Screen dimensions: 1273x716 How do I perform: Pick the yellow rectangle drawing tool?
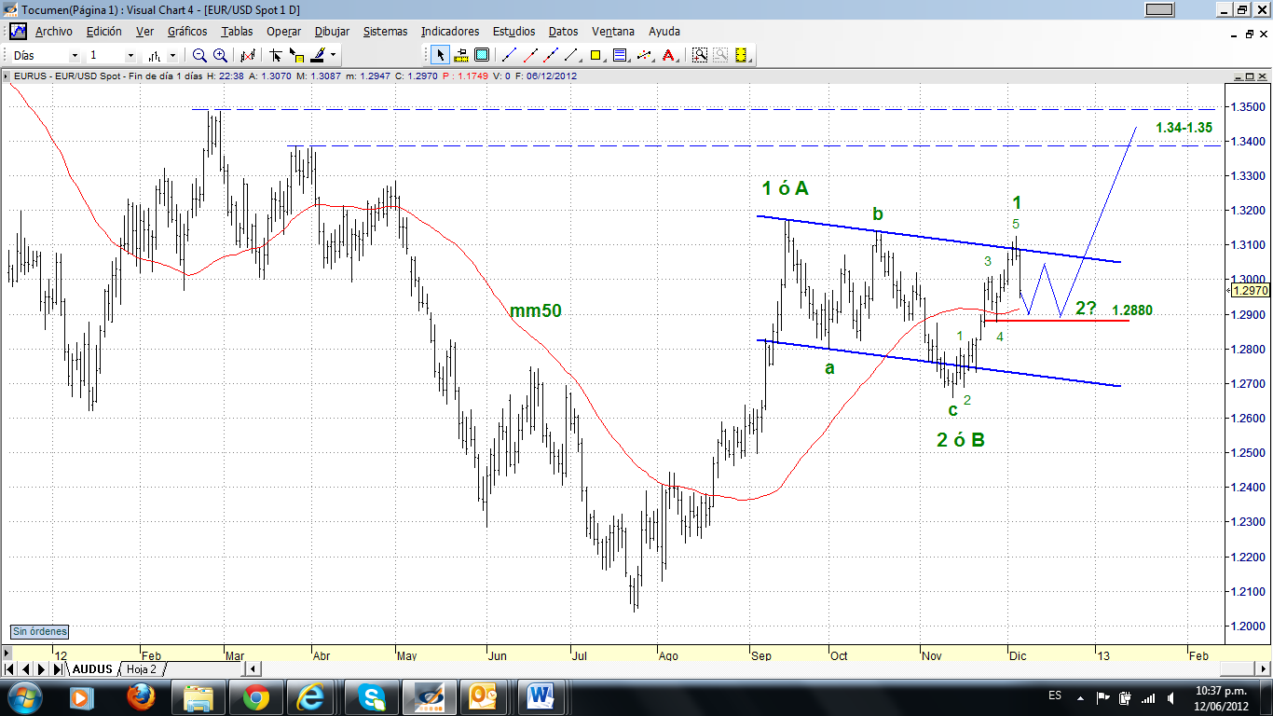coord(595,55)
